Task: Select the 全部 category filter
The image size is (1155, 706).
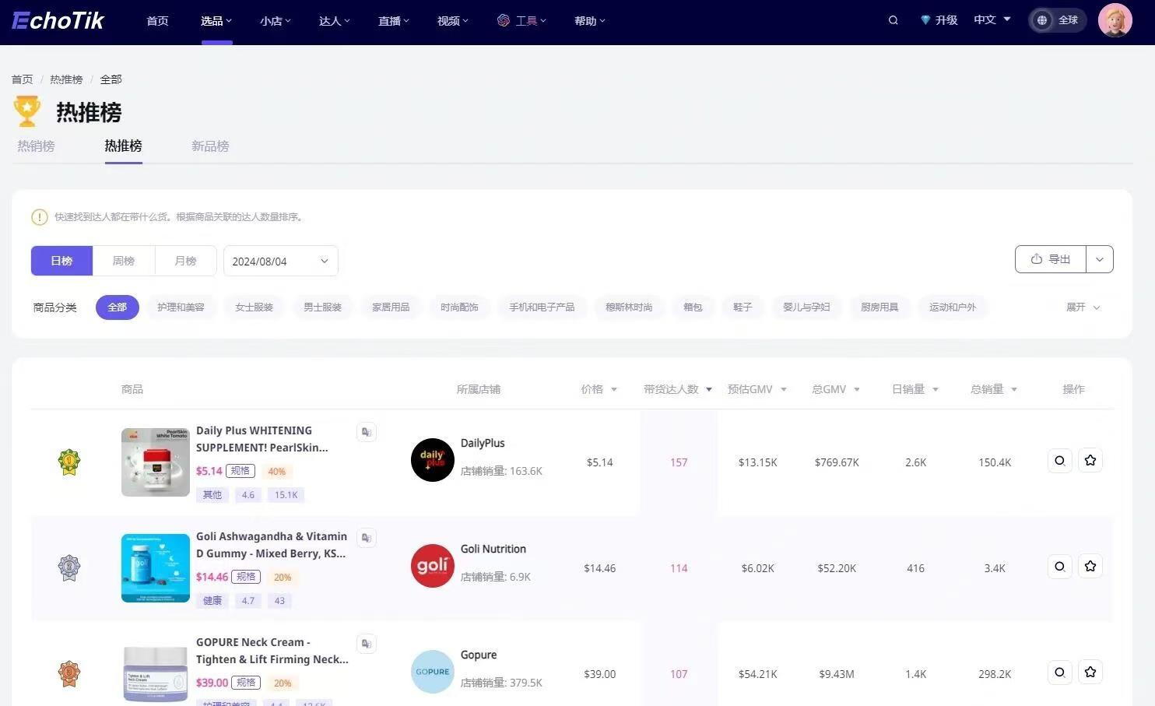Action: coord(118,307)
